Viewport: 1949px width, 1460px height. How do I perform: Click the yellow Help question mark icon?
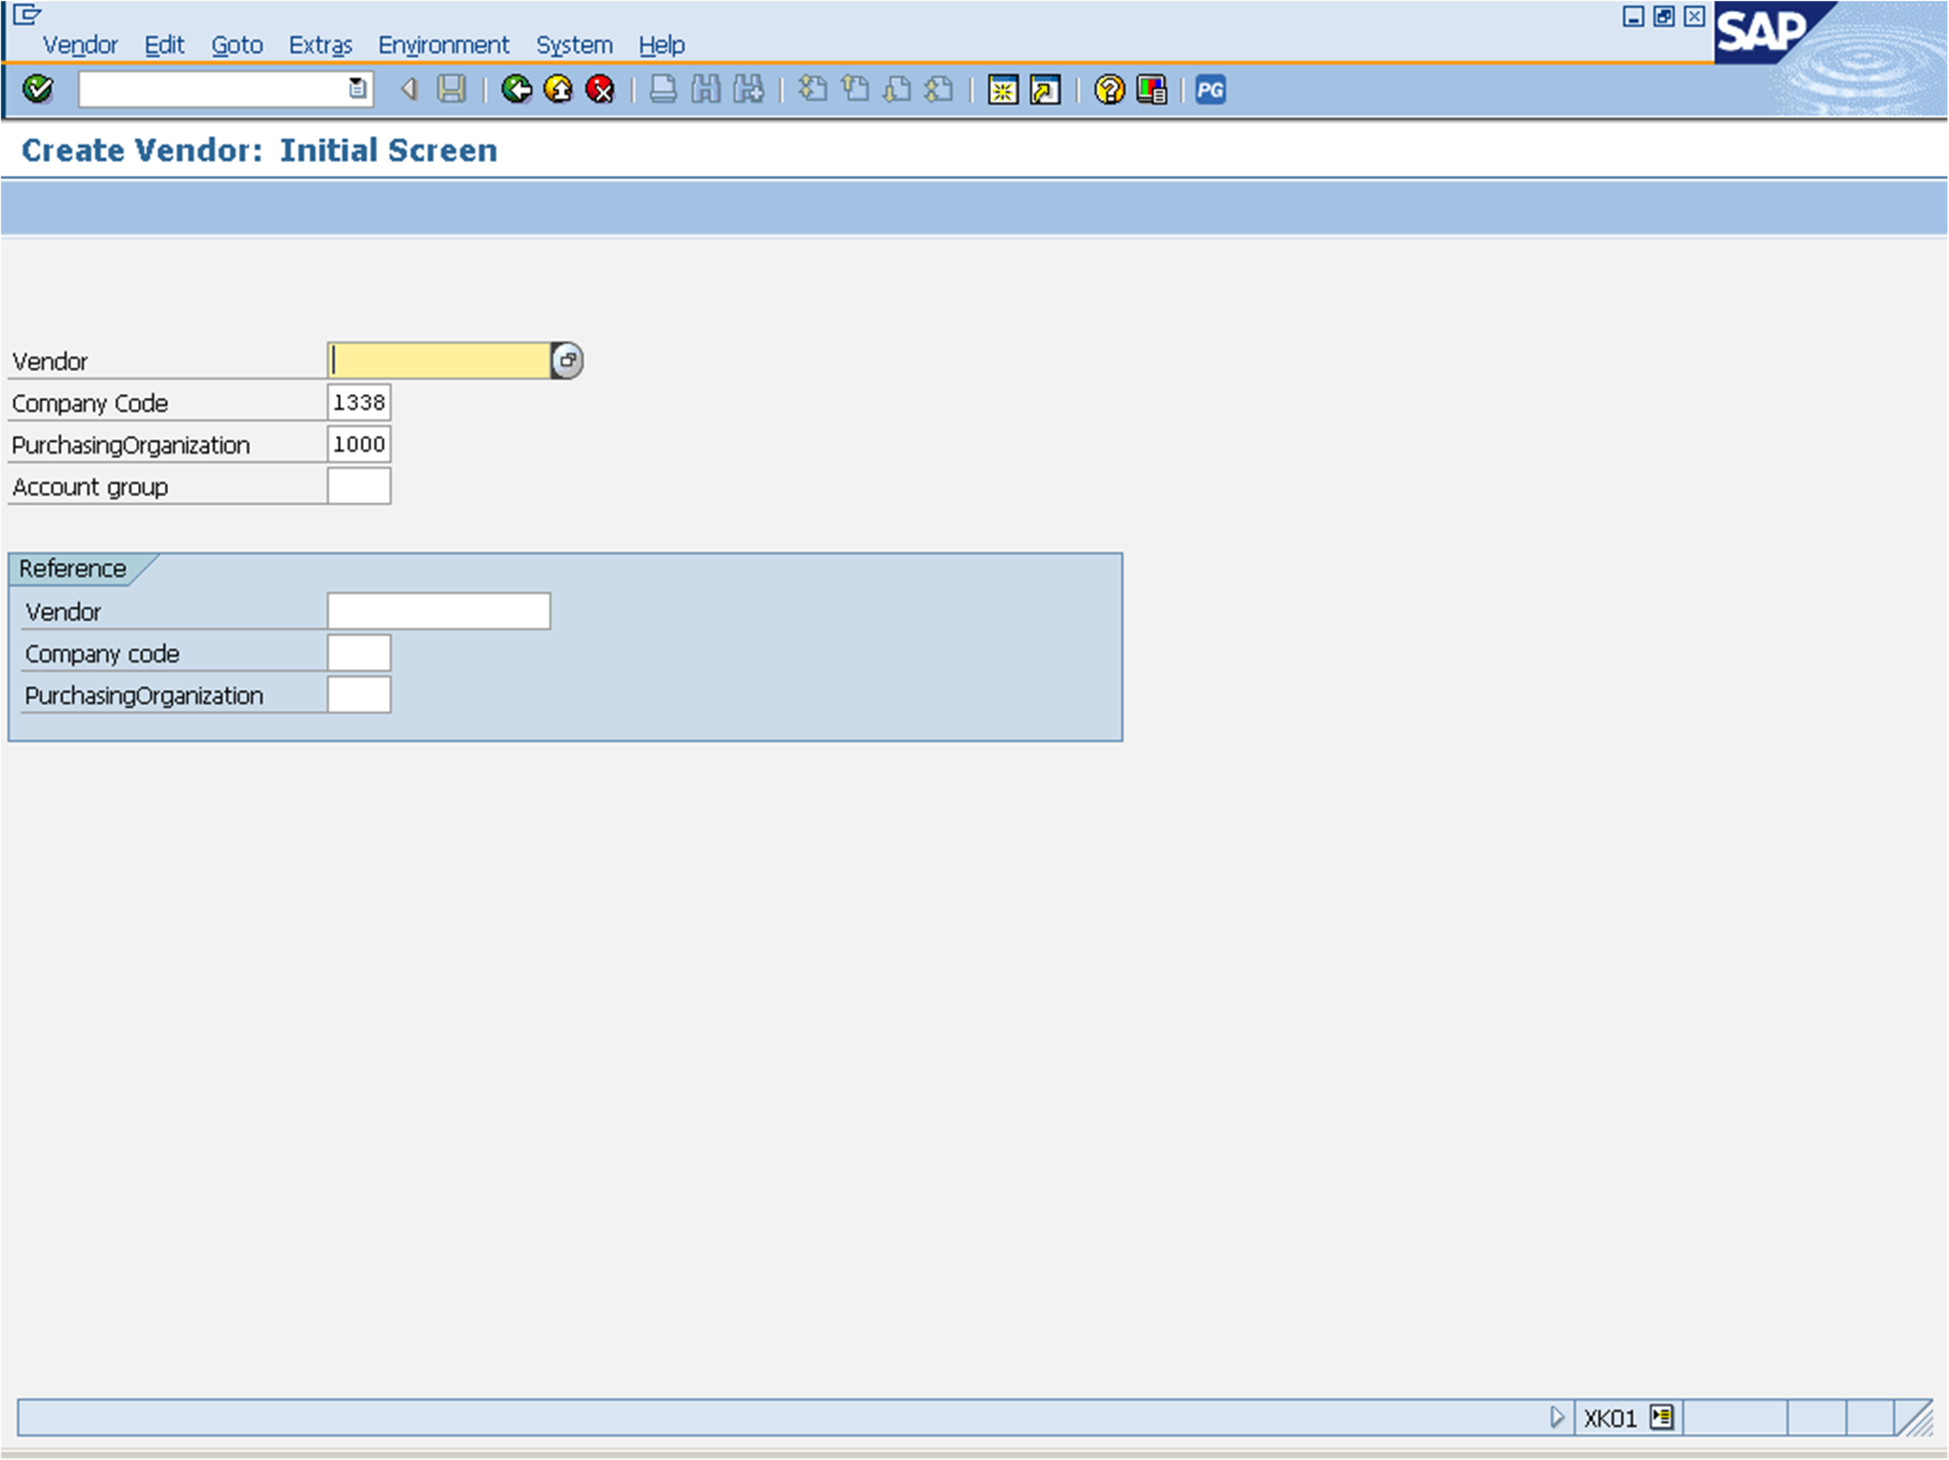tap(1109, 90)
